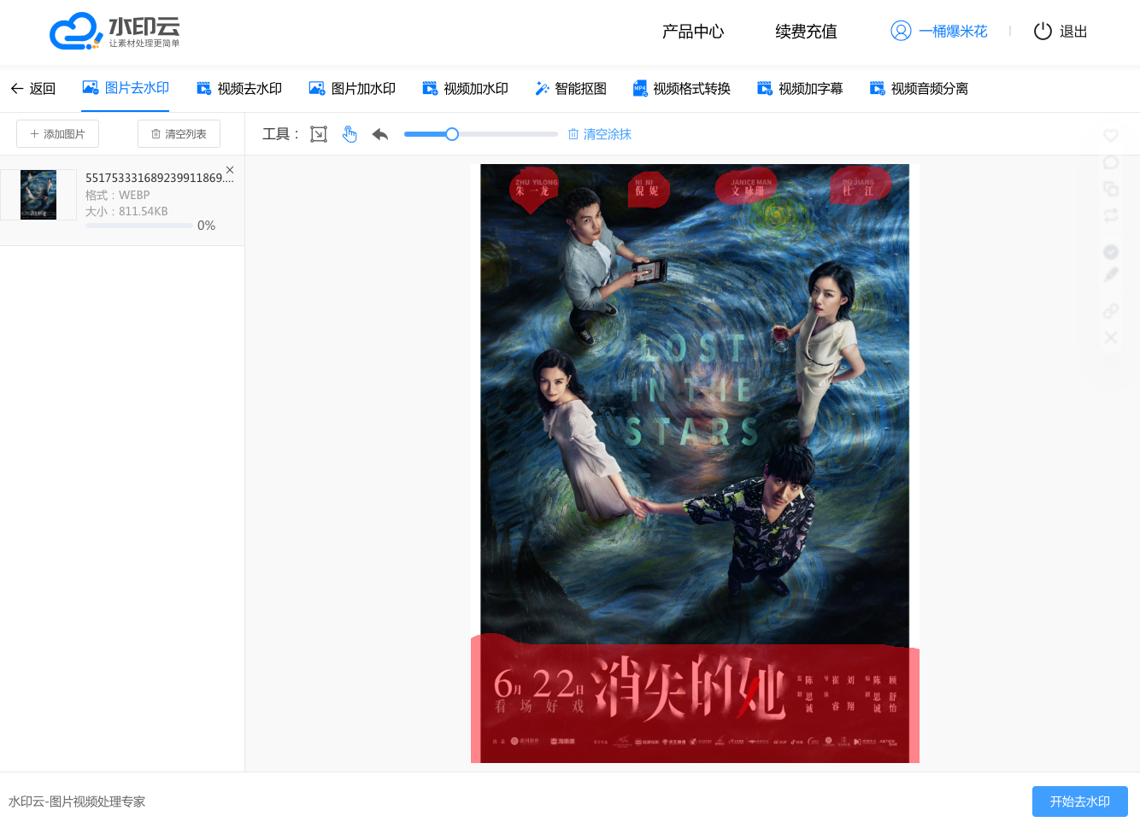Open the 一桶爆米花 account link
The height and width of the screenshot is (822, 1140).
953,32
